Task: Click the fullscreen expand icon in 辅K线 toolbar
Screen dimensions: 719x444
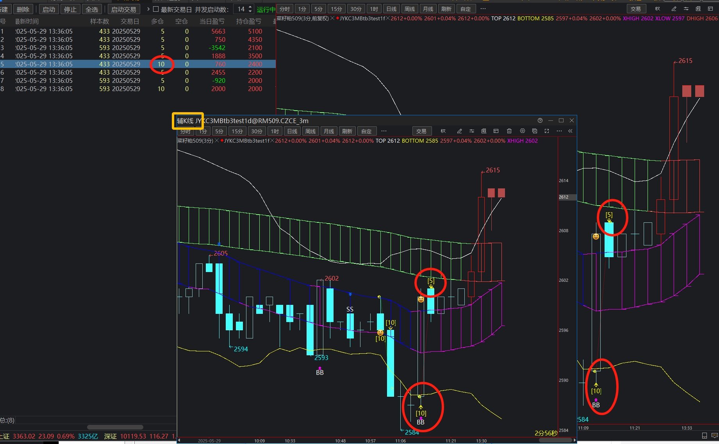Action: point(547,131)
